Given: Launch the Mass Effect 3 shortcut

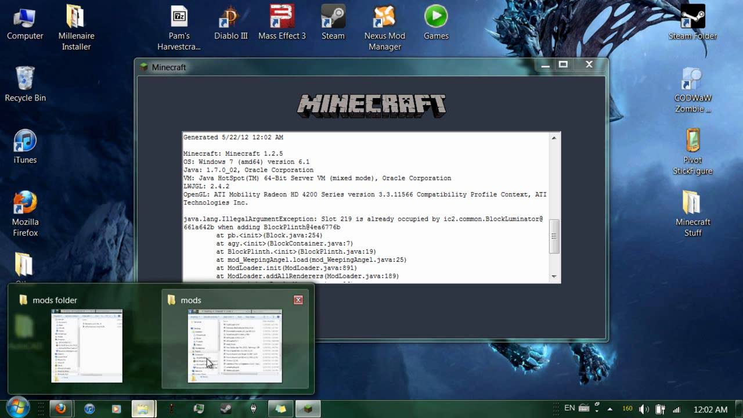Looking at the screenshot, I should pos(282,23).
